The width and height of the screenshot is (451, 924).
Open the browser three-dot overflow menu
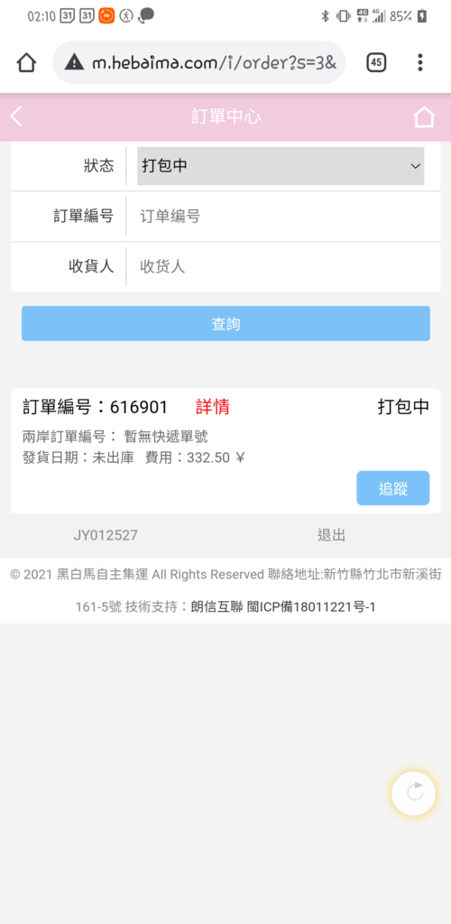click(x=419, y=62)
